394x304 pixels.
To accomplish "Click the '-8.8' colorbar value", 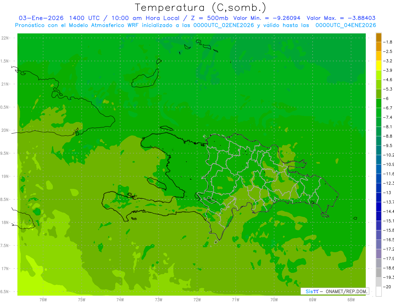I will [388, 136].
